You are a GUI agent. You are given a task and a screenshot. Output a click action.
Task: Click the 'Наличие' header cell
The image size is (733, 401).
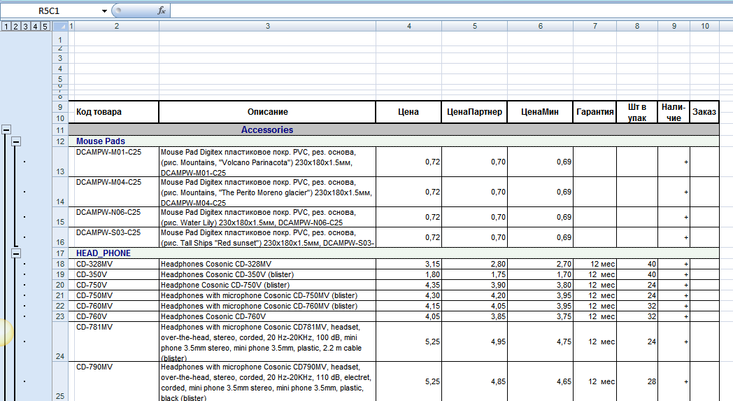tap(674, 112)
